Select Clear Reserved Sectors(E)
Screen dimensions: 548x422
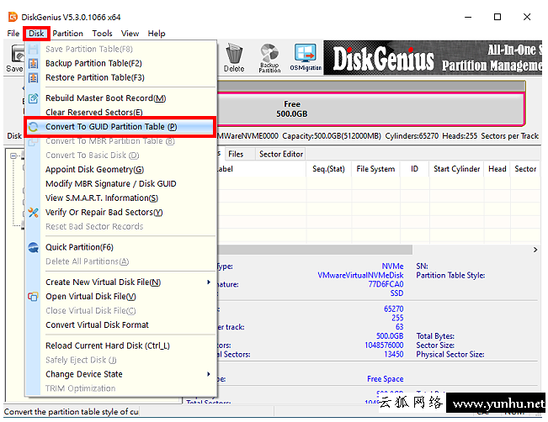(94, 113)
